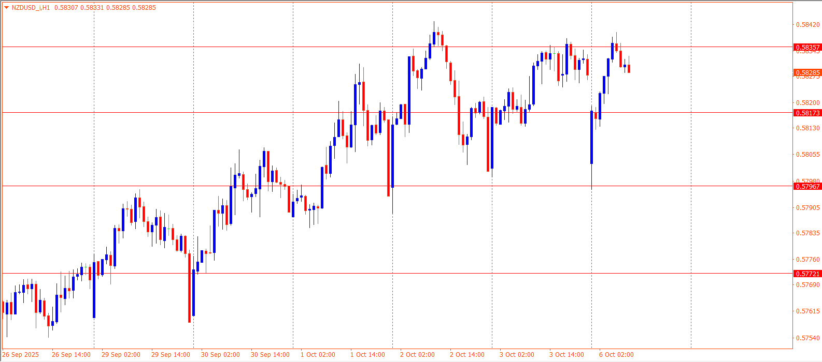This screenshot has height=362, width=822.
Task: Click the 6 Oct 02:00 time label
Action: [616, 355]
